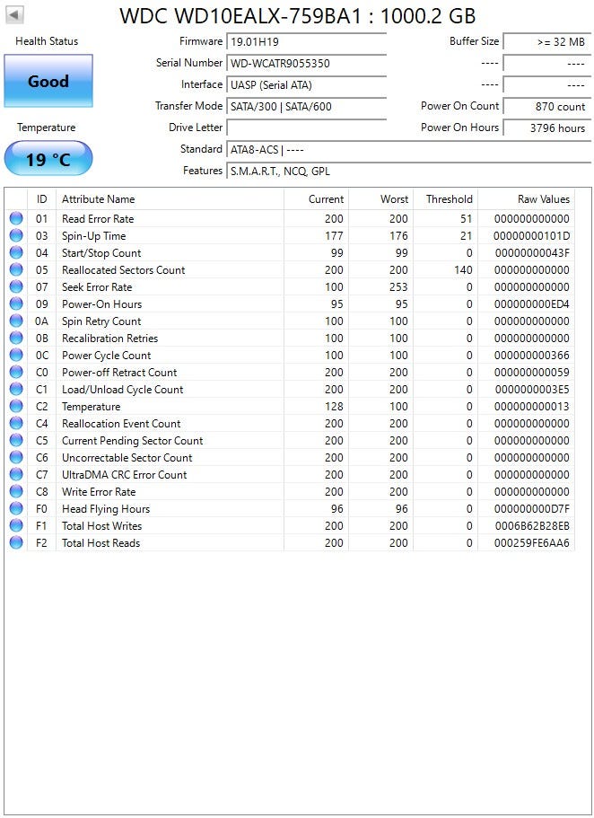Screen dimensions: 594x818
Task: Click raw value 0000000043F
Action: (x=531, y=253)
